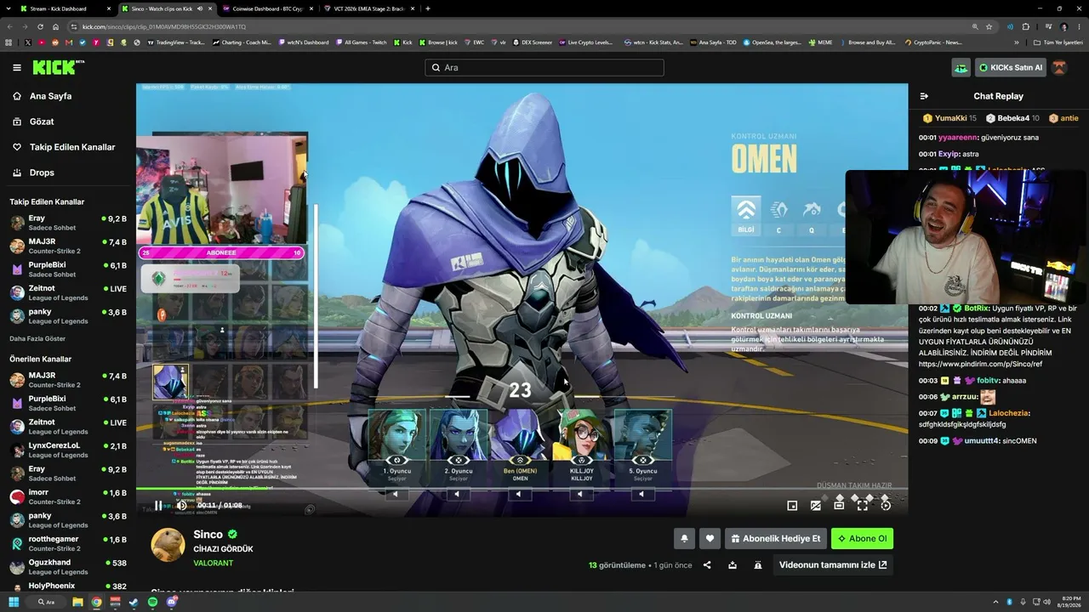Click KICKs Satın Al button
1089x612 pixels.
coord(1010,67)
